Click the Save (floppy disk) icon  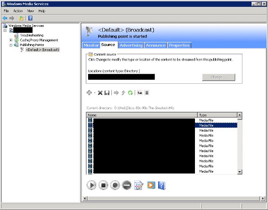pos(107,93)
